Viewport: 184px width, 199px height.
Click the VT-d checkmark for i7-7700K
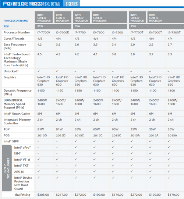click(x=39, y=159)
